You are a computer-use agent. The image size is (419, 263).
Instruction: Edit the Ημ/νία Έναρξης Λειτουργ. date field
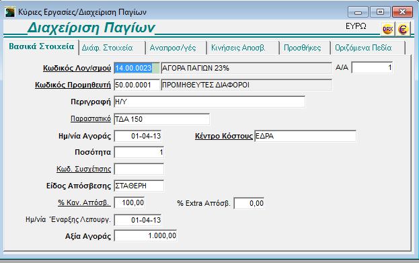tap(138, 220)
